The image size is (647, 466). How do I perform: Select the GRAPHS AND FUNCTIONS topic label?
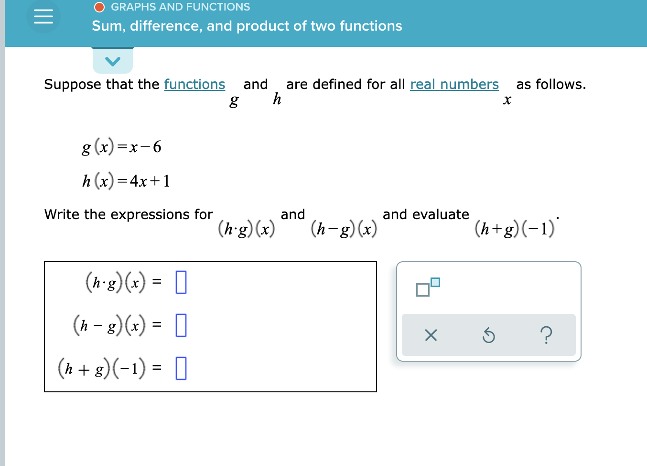coord(180,6)
